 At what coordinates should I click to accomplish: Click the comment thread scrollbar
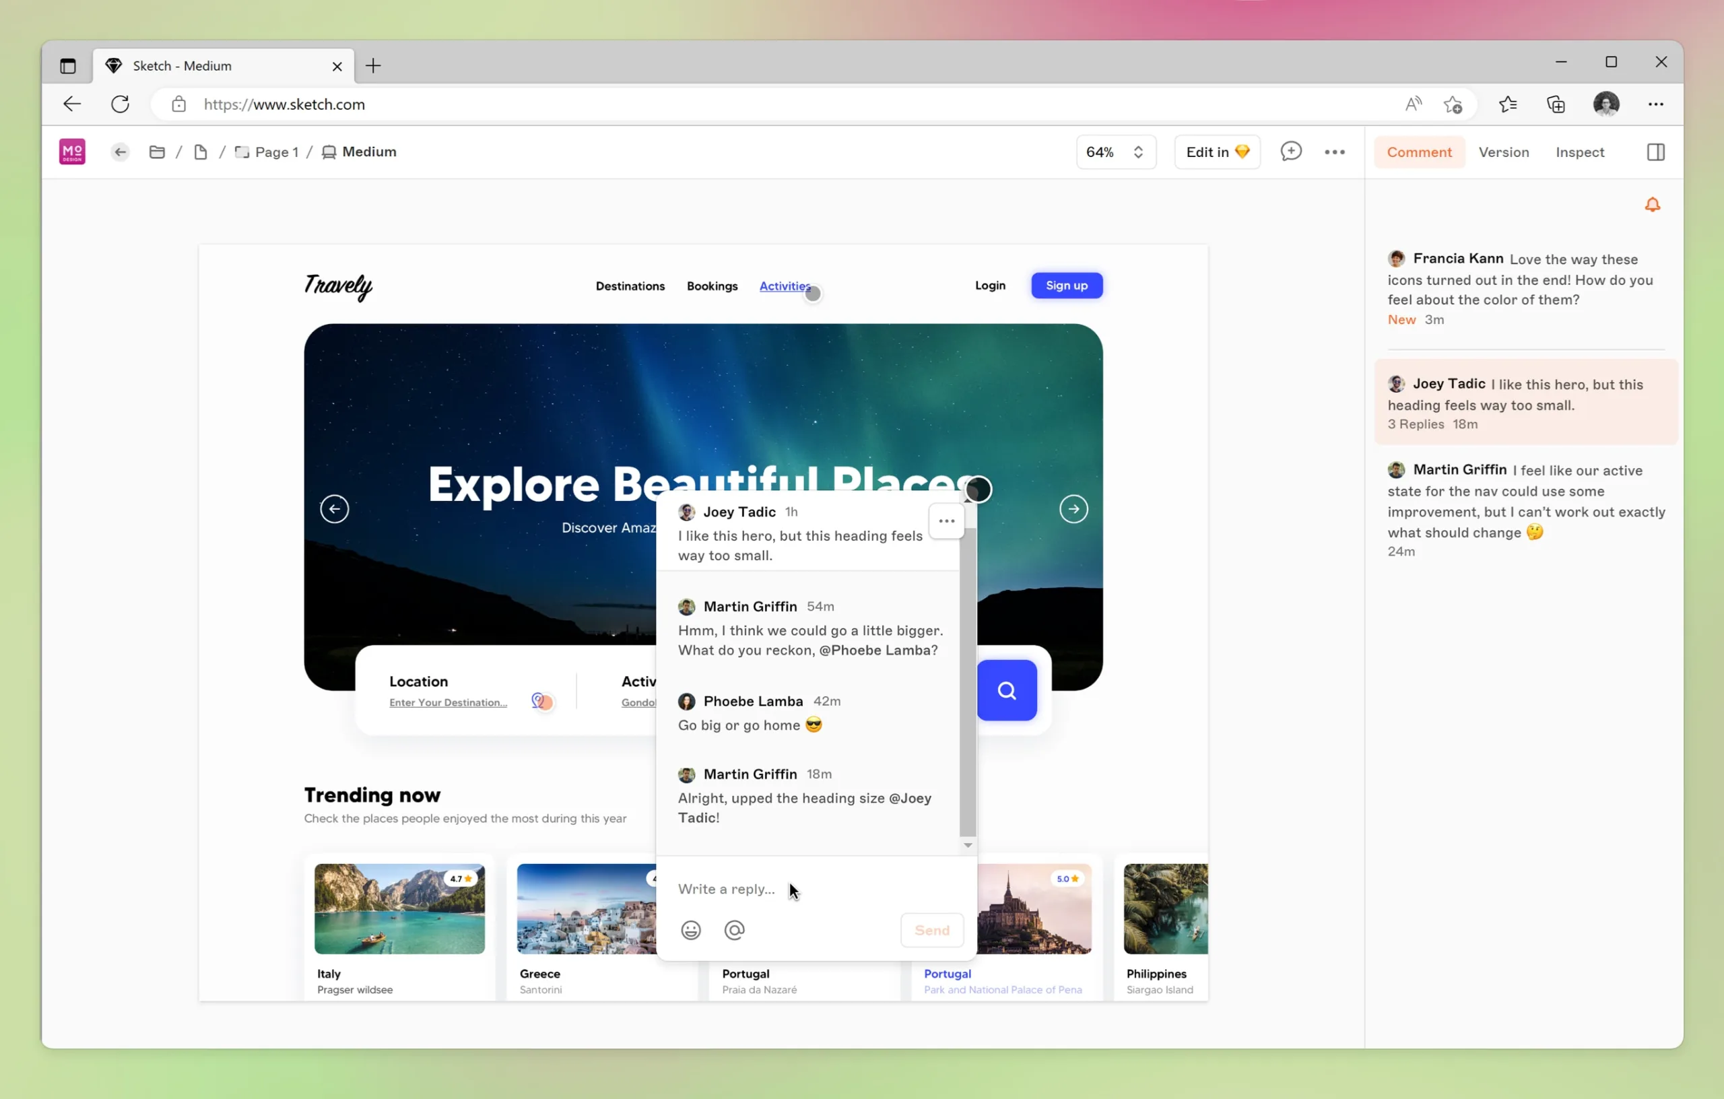click(x=967, y=680)
